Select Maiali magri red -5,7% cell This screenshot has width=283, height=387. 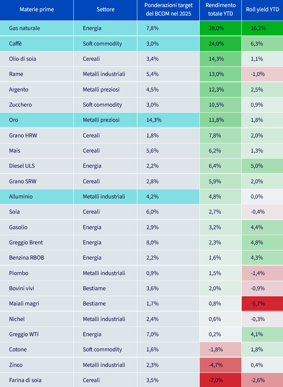click(263, 304)
